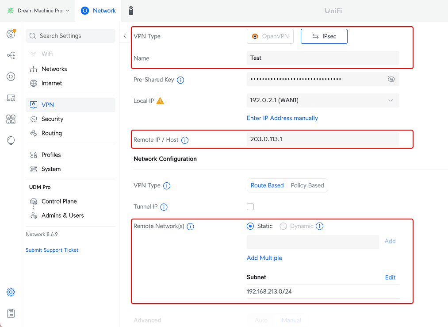Click the Network 8.6.9 version text
Screen dimensions: 448x327
(42, 235)
